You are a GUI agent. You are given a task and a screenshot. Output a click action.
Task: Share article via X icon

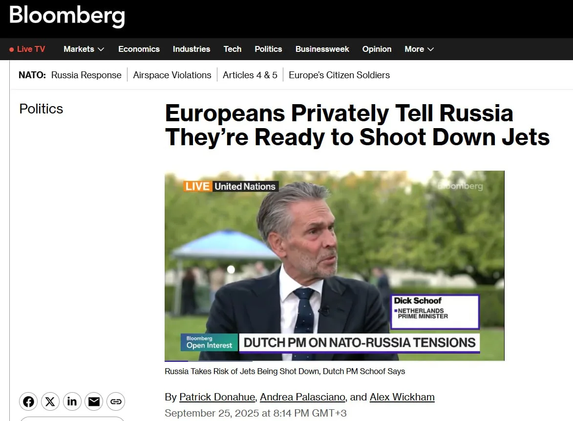50,401
